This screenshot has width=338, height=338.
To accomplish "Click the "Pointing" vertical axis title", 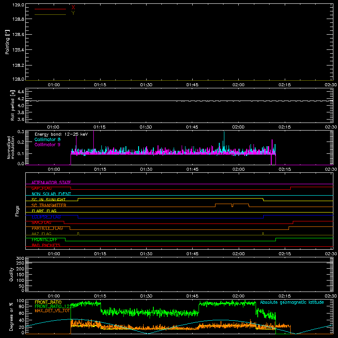I will [x=8, y=42].
